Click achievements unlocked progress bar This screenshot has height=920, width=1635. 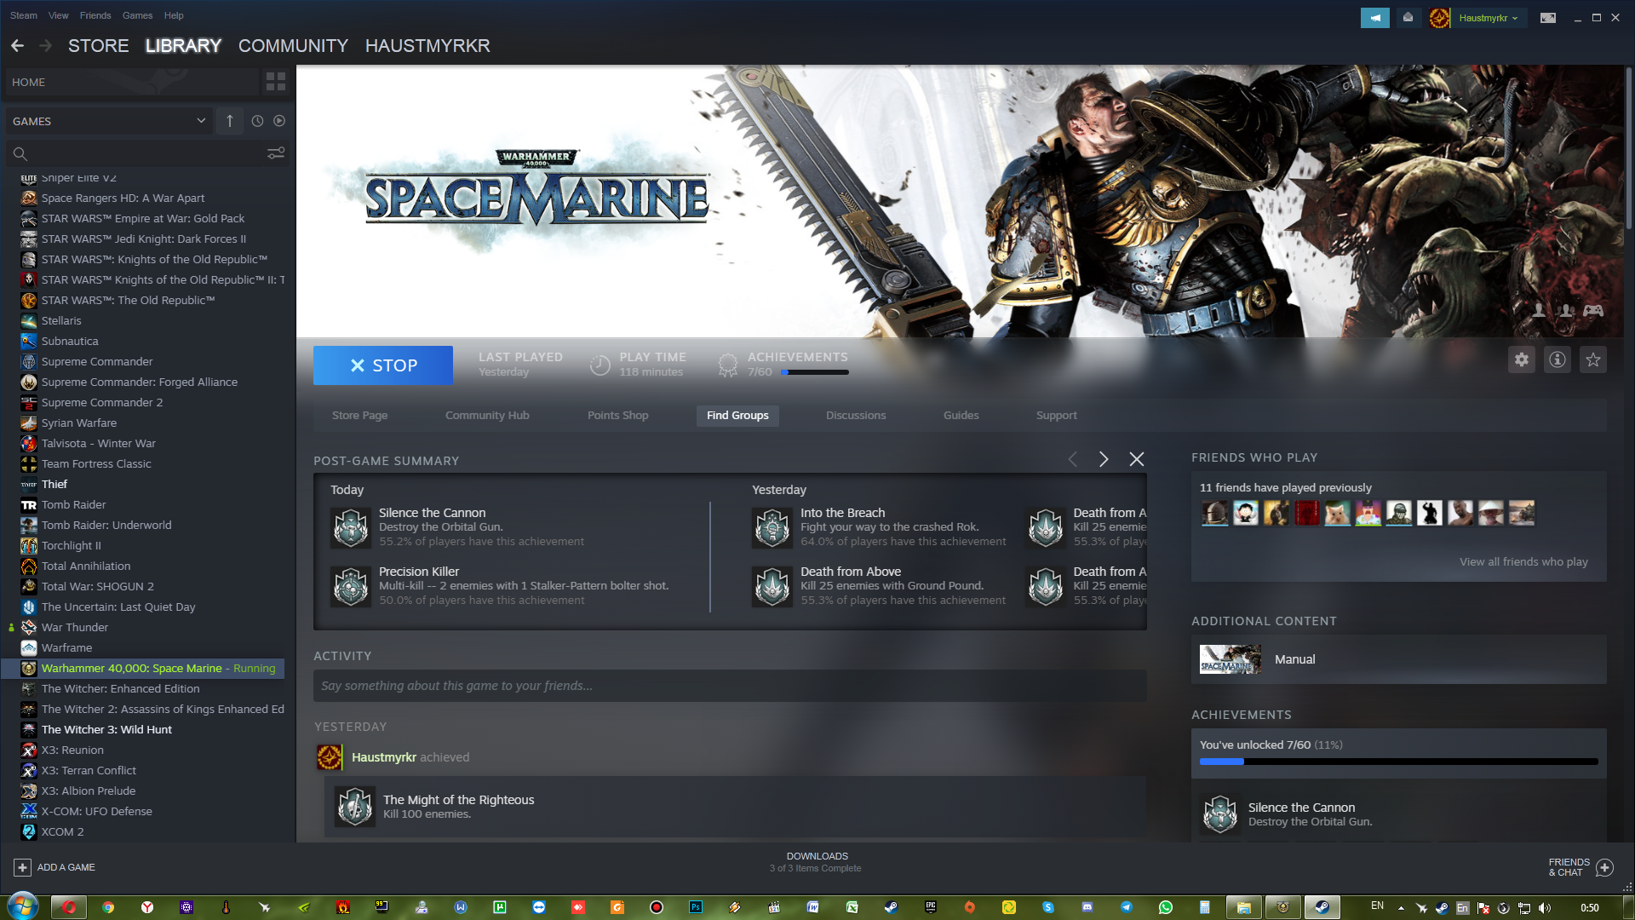point(1398,762)
